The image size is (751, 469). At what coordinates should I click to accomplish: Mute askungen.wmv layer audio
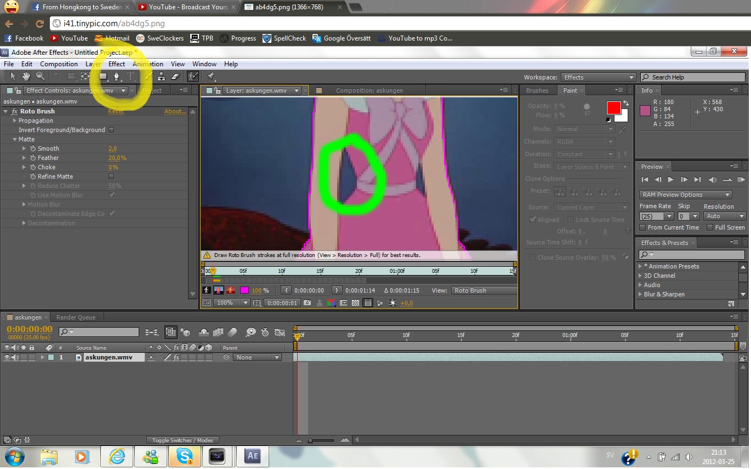[x=15, y=357]
